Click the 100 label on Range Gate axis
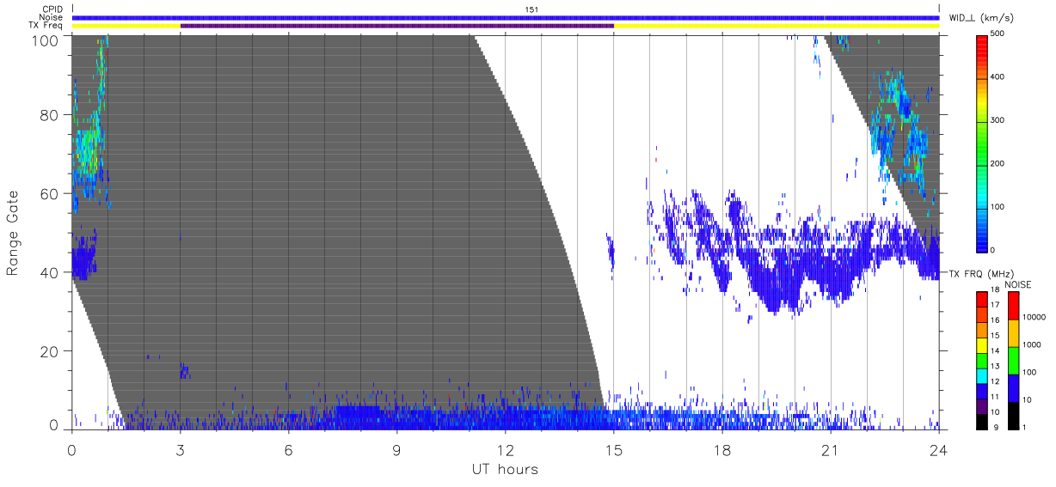This screenshot has height=487, width=1056. (46, 40)
